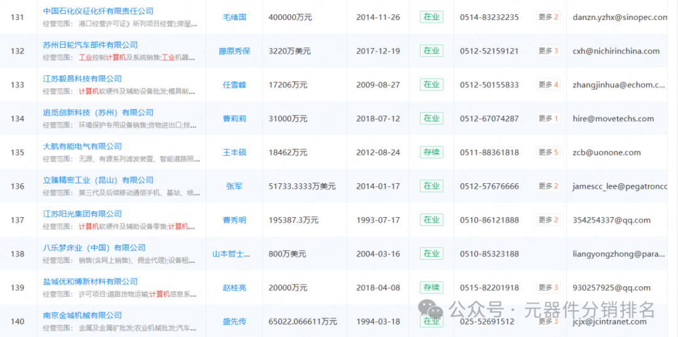
Task: Open company link 大航有能电气有限公司
Action: [x=83, y=146]
